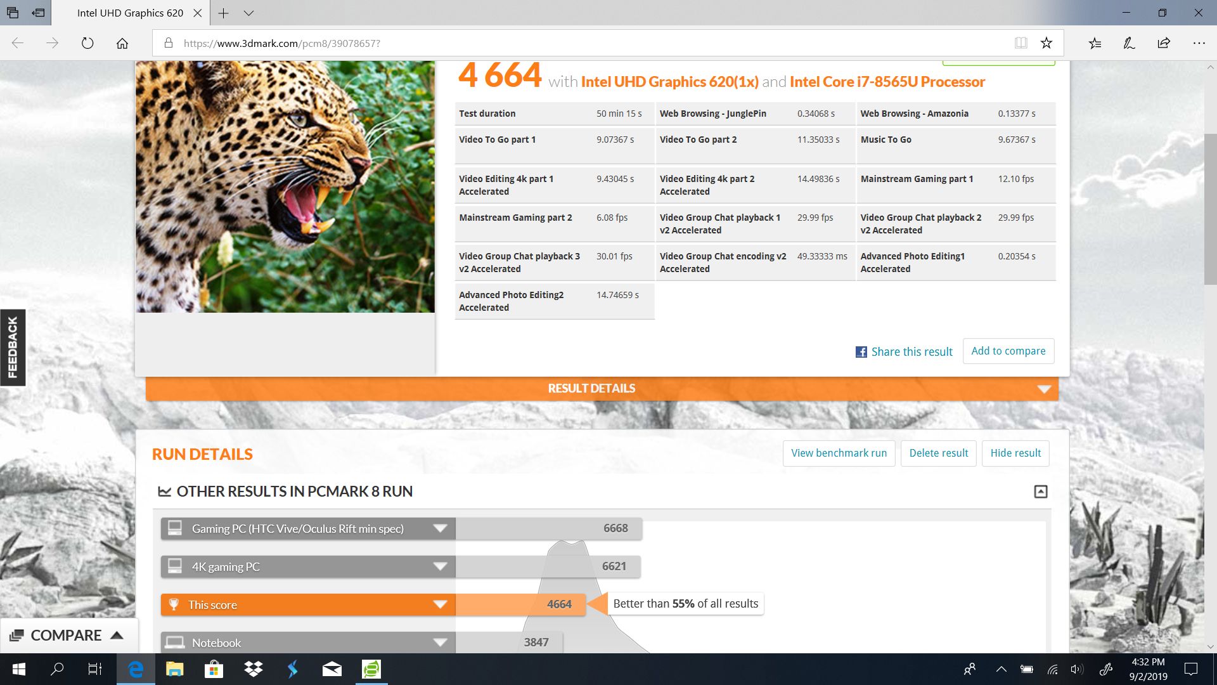Image resolution: width=1217 pixels, height=685 pixels.
Task: Click the Hide result button
Action: [x=1015, y=453]
